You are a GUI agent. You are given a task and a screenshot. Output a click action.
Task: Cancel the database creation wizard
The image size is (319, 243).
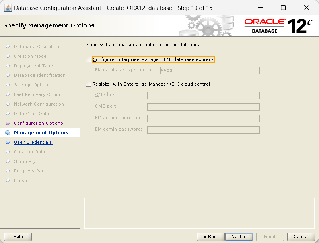click(x=301, y=237)
